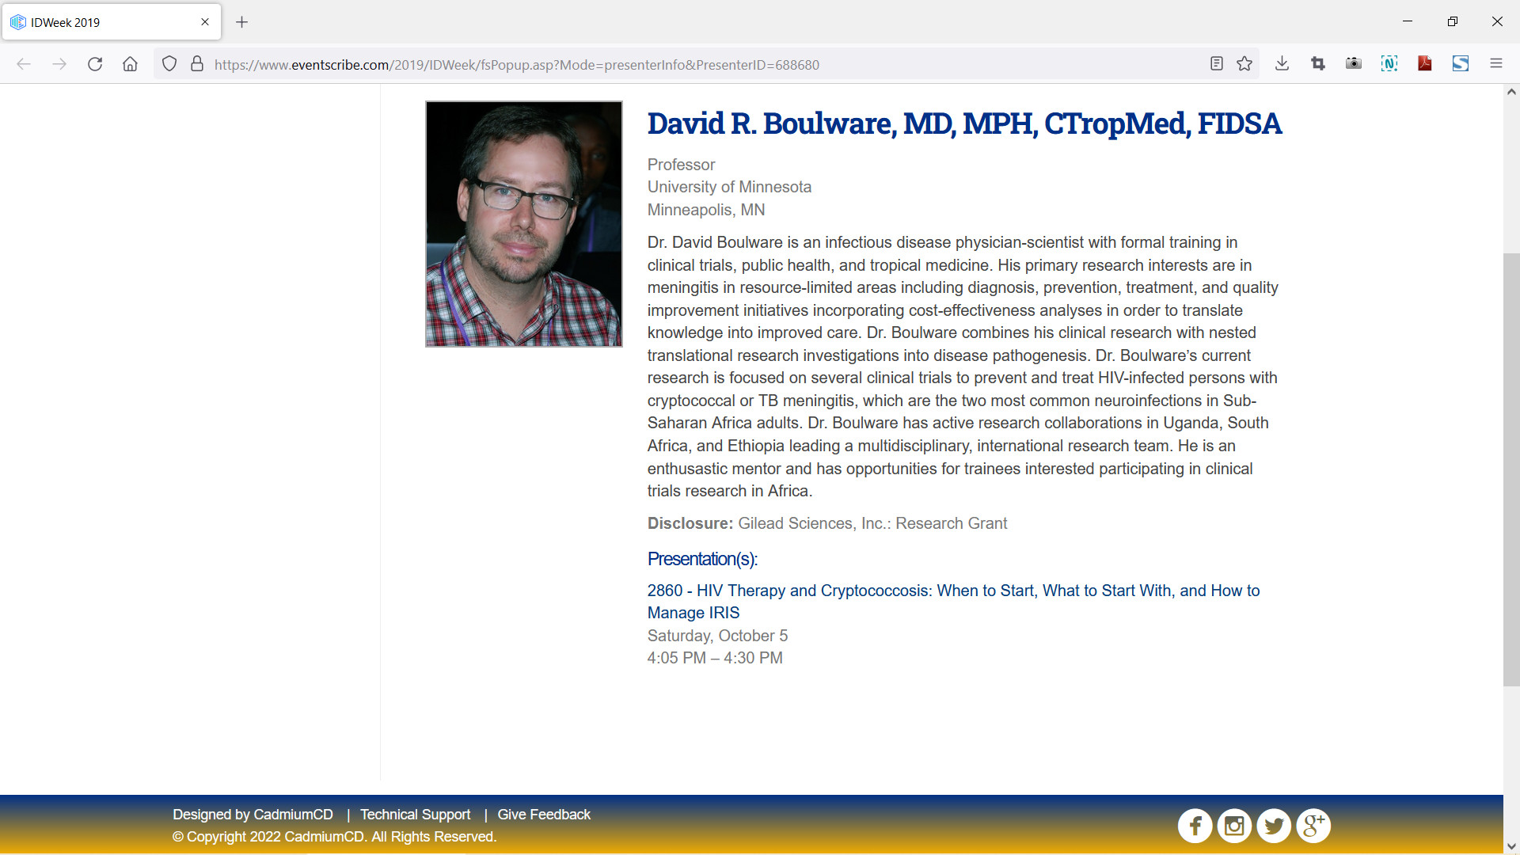Screen dimensions: 1520x855
Task: Open the Google+ social link
Action: [1313, 825]
